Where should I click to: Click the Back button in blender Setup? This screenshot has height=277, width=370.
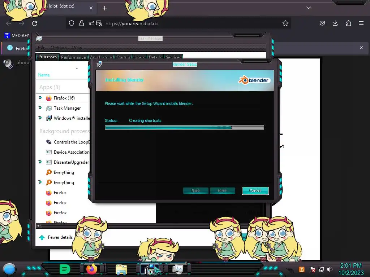(195, 191)
